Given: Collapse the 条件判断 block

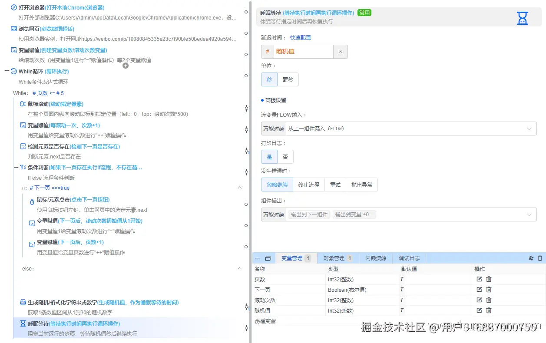Looking at the screenshot, I should pos(16,167).
